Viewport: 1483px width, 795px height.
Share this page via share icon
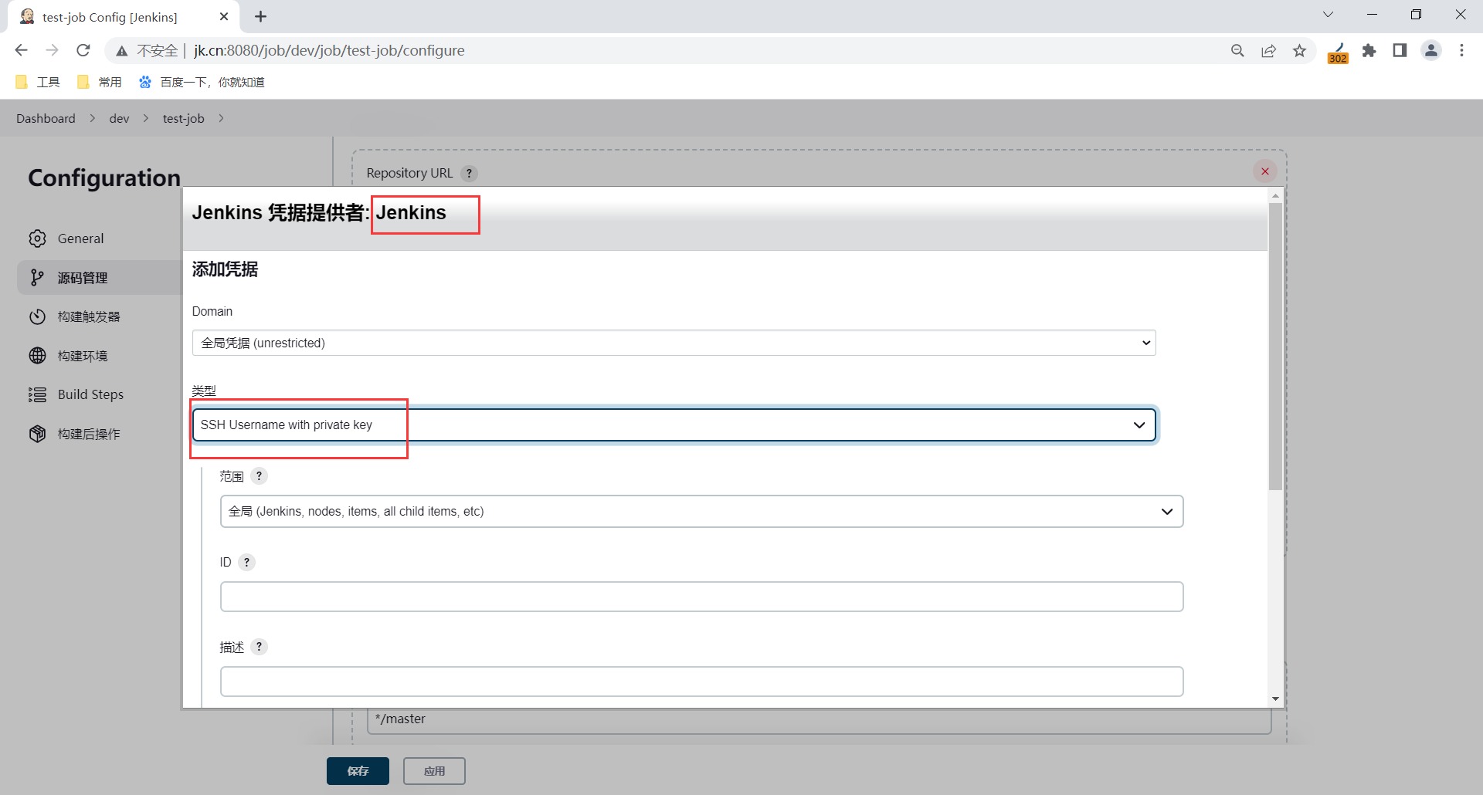pyautogui.click(x=1268, y=51)
